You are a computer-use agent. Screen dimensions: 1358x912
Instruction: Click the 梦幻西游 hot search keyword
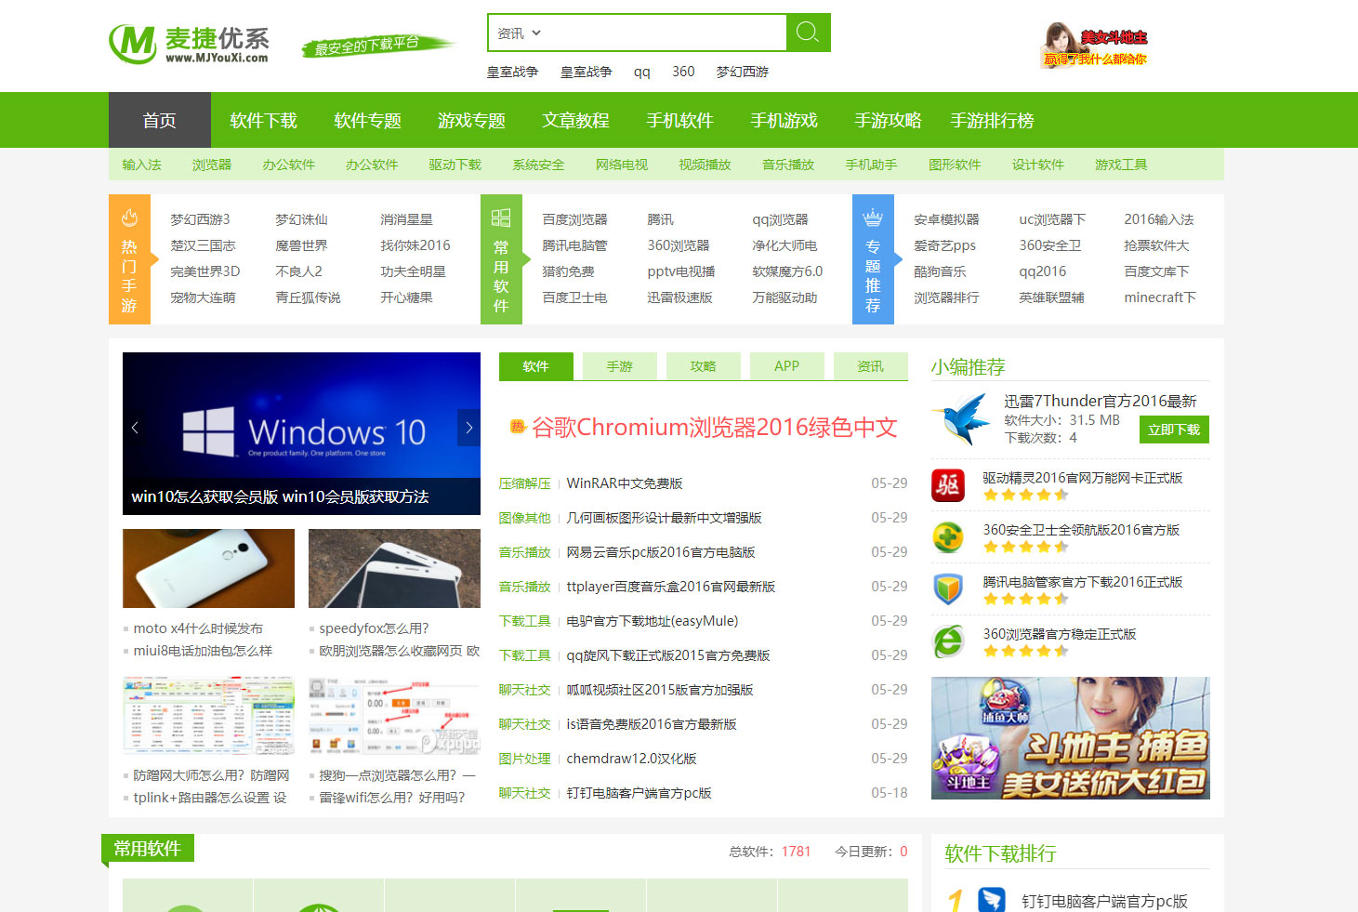(743, 72)
